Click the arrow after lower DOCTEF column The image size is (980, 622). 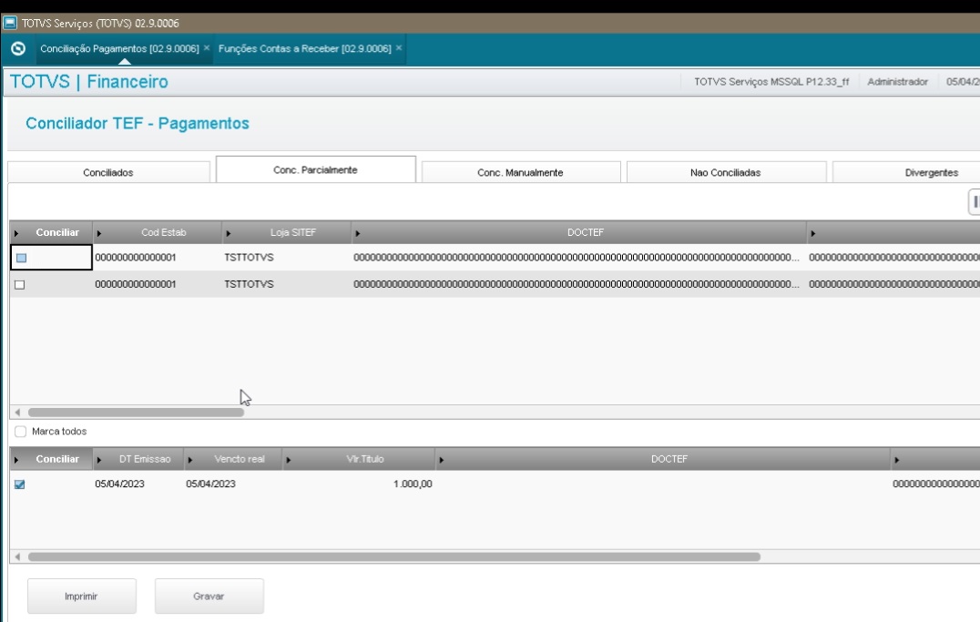[x=897, y=460]
